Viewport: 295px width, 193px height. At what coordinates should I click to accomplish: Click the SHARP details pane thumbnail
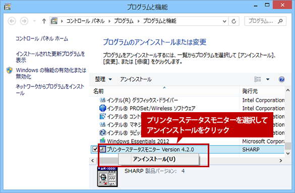point(107,177)
